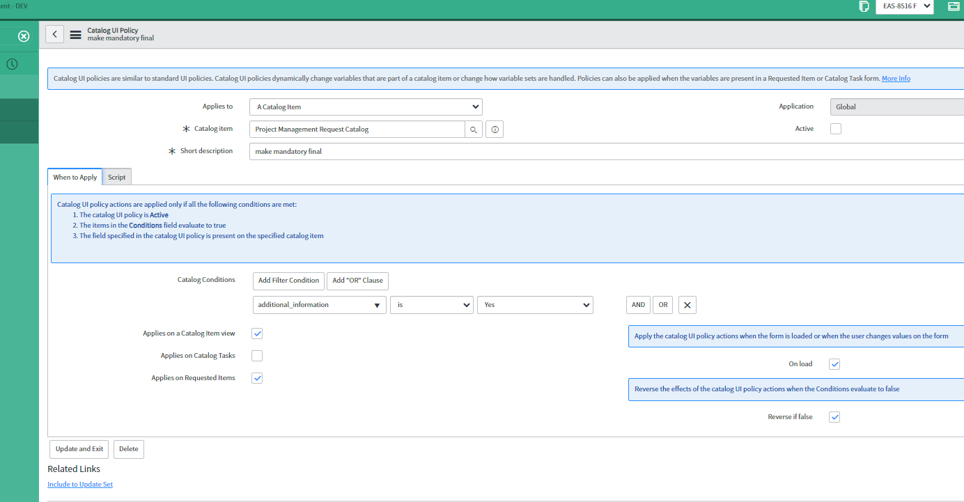Change the 'is' operator dropdown

(432, 305)
